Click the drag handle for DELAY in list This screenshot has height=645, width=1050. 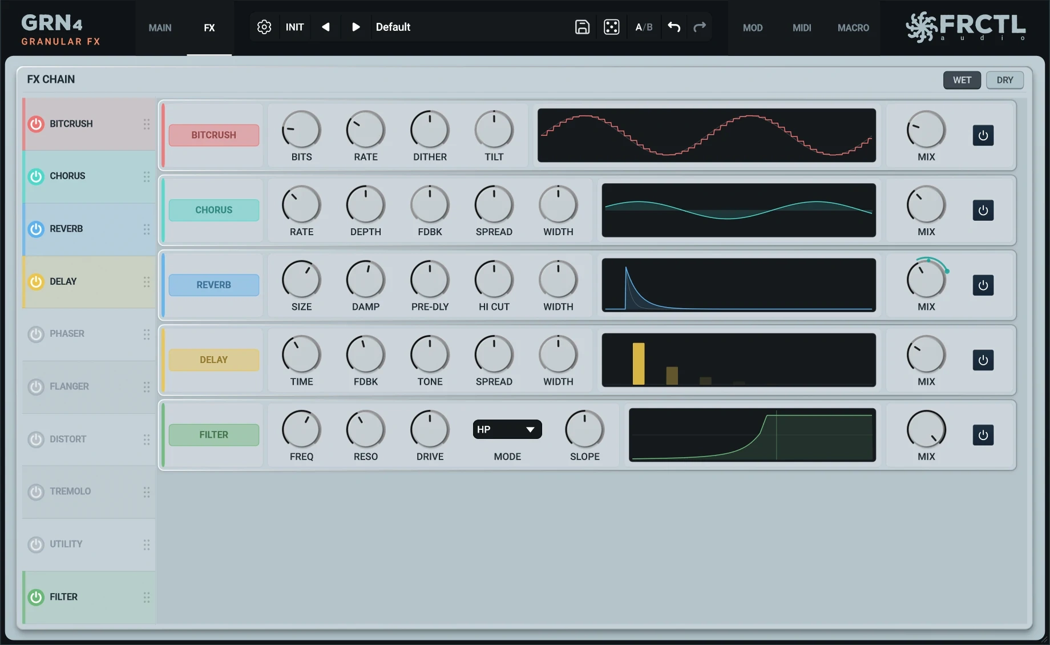147,281
